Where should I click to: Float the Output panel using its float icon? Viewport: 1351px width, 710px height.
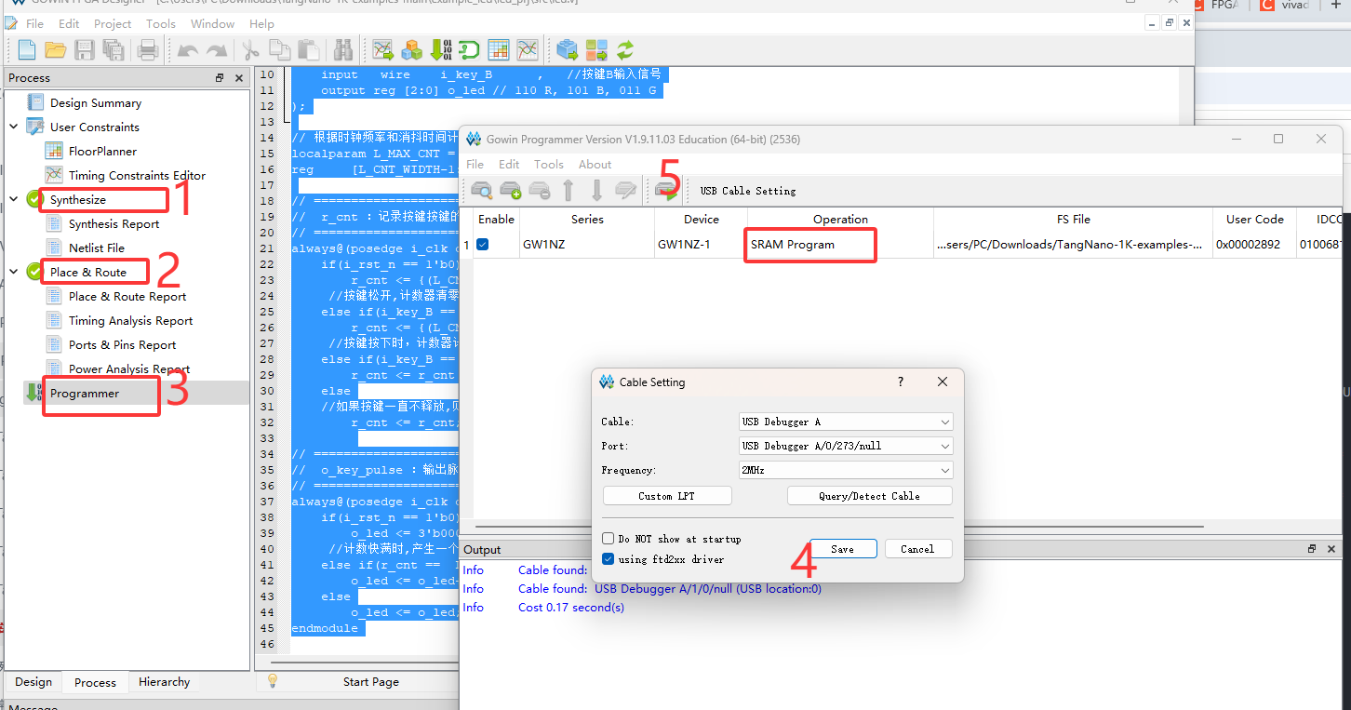[1312, 550]
